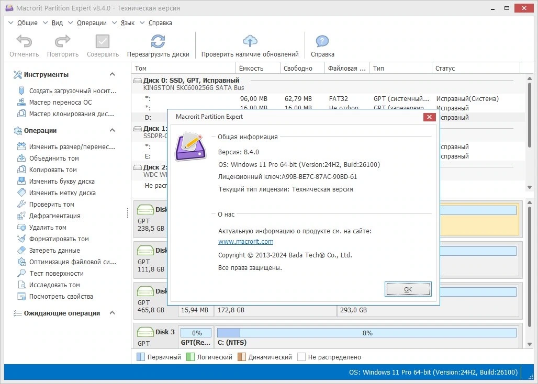The height and width of the screenshot is (384, 538).
Task: Sort by the Файловая column header
Action: pos(347,68)
